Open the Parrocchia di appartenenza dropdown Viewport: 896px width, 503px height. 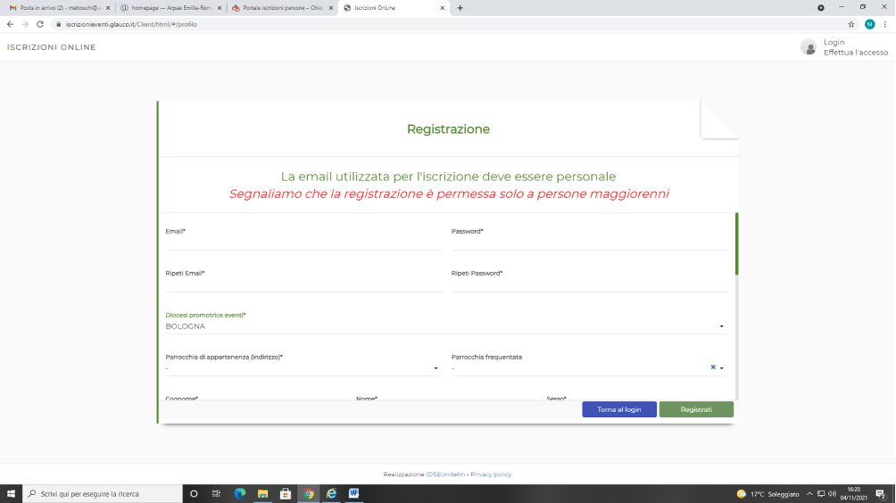tap(436, 368)
